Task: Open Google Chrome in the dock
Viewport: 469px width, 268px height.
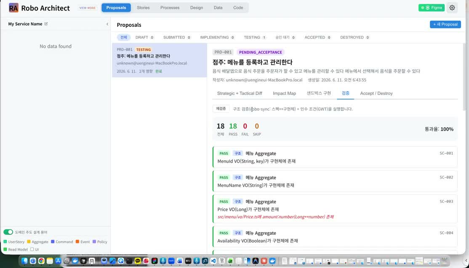Action: click(x=41, y=261)
